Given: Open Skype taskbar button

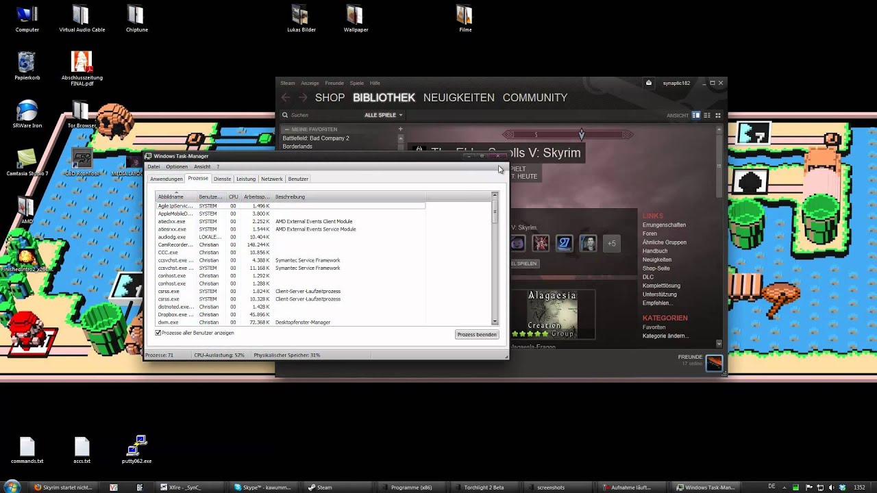Looking at the screenshot, I should coord(262,487).
